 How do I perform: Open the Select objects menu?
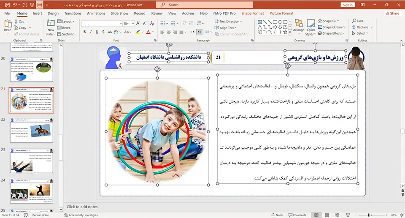click(359, 33)
